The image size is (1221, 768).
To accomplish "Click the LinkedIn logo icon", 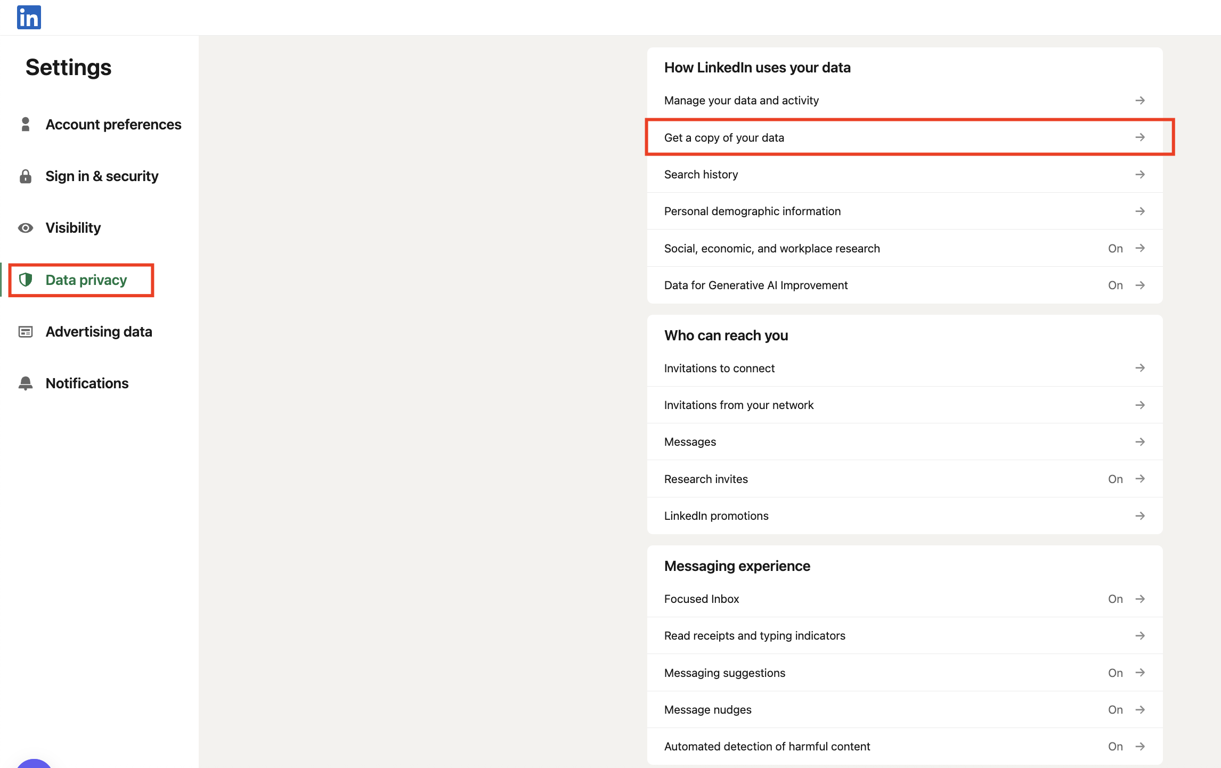I will point(29,18).
